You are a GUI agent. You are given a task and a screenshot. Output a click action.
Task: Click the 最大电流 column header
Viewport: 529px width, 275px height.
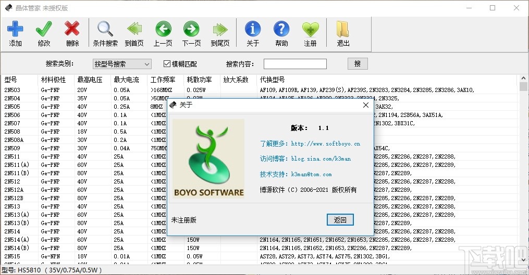(126, 80)
